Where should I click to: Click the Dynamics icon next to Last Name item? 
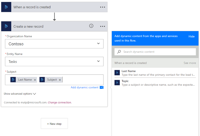click(x=117, y=73)
